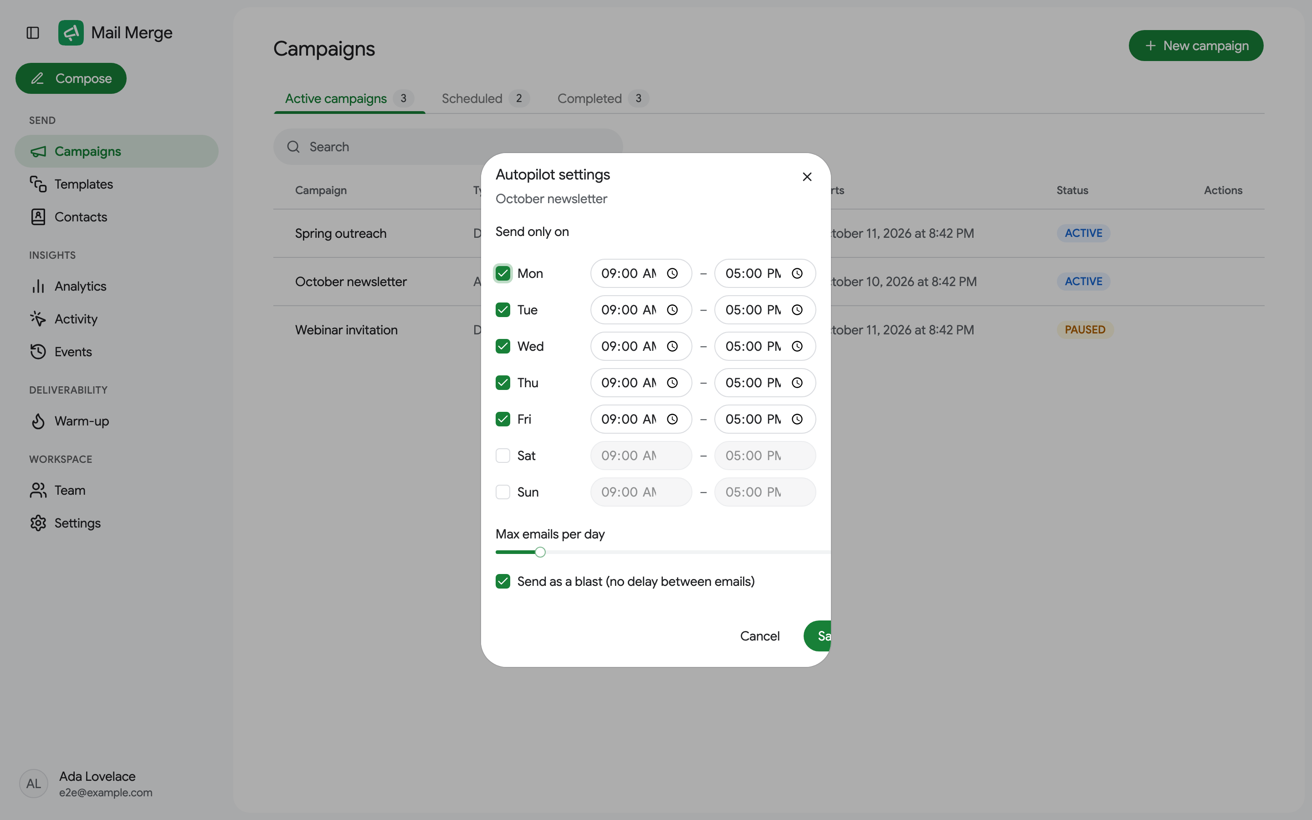1312x820 pixels.
Task: Click the PAUSED status badge
Action: [1085, 330]
